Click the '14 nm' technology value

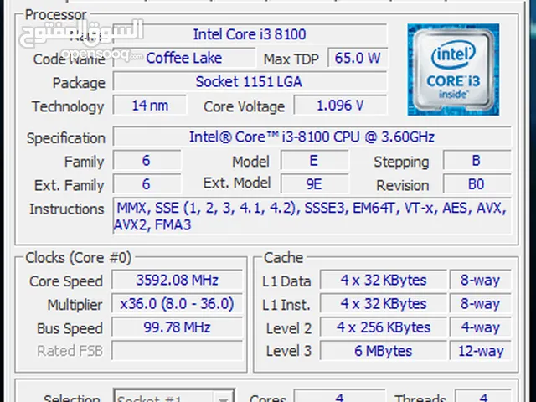click(150, 106)
